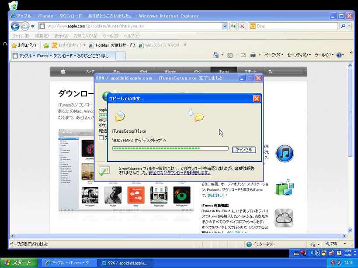Image resolution: width=358 pixels, height=268 pixels.
Task: Click the RSS feeds icon
Action: point(230,55)
